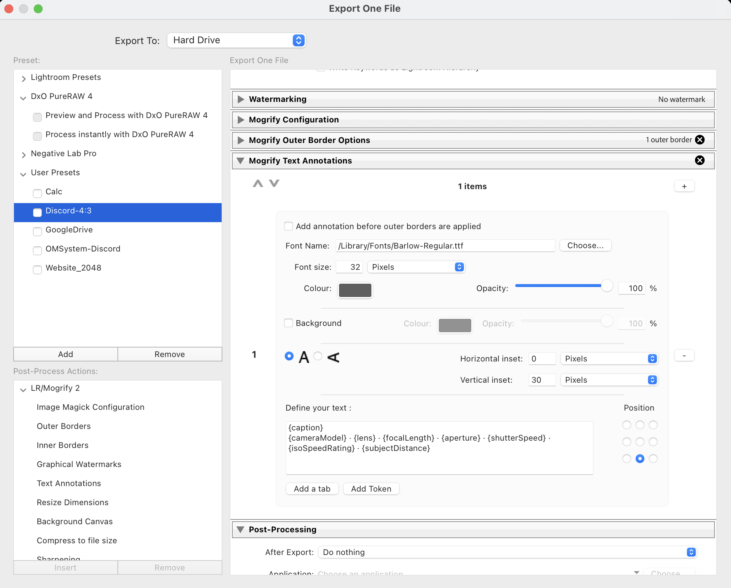731x588 pixels.
Task: Open the text Colour swatch
Action: 355,290
